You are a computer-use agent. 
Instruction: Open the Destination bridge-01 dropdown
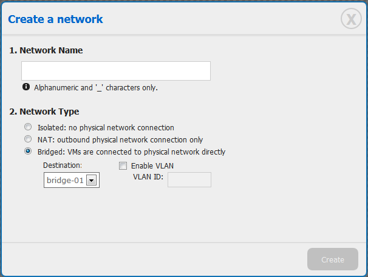click(71, 180)
